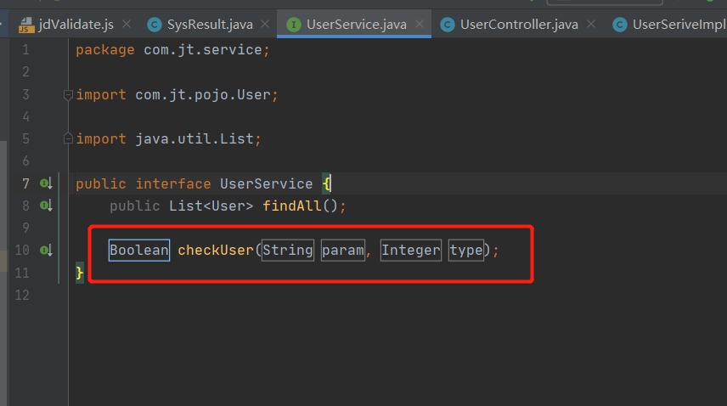The width and height of the screenshot is (727, 406).
Task: Switch to the SysResult.java tab
Action: pos(210,24)
